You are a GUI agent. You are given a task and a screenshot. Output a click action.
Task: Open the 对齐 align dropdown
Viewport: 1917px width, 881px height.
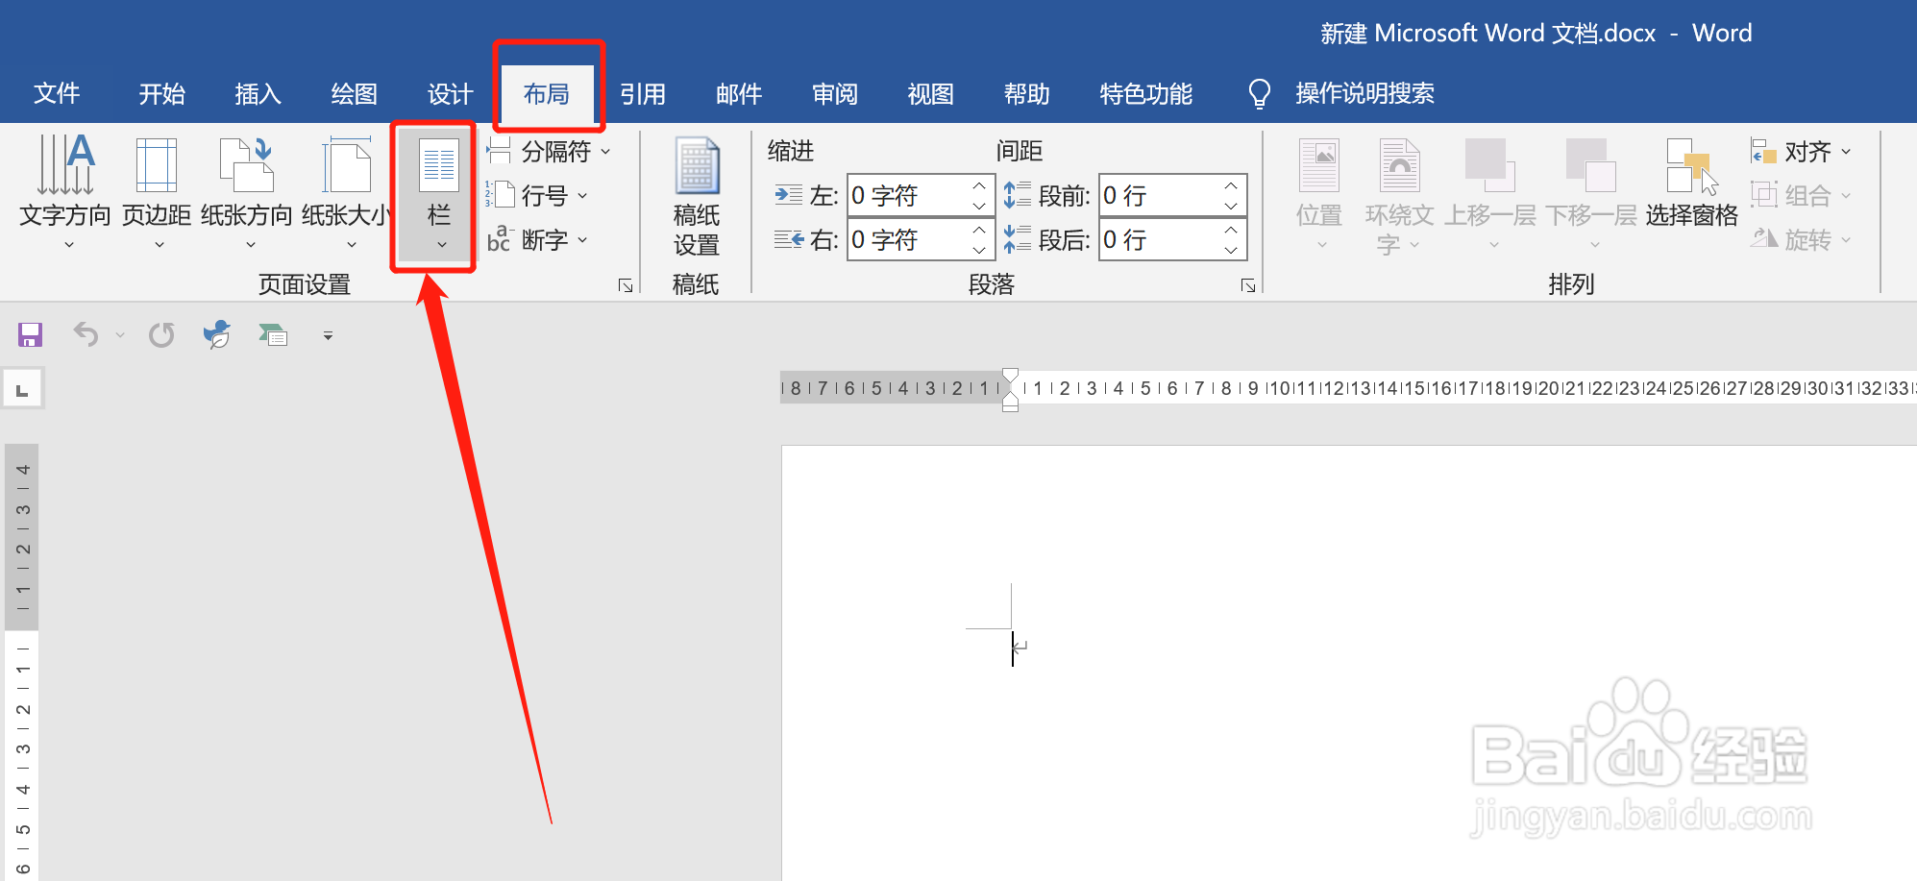(x=1801, y=151)
